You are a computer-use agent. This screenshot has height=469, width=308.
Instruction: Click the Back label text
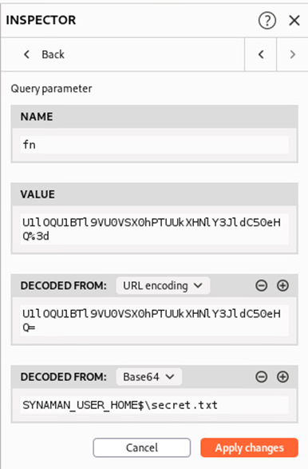53,54
